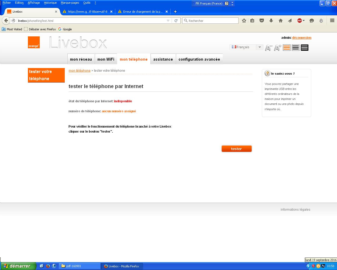Open the FR Français (France) language bar
The image size is (337, 270).
pos(209,3)
